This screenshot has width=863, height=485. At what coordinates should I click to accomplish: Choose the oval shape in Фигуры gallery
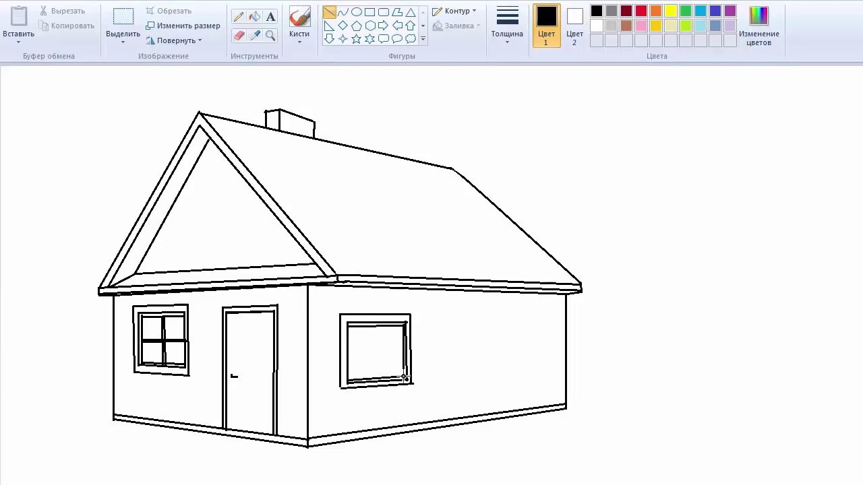click(356, 12)
